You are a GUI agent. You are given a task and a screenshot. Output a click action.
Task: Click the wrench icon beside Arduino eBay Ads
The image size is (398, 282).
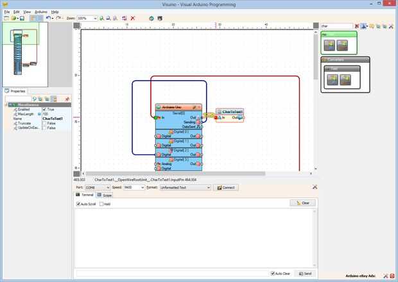pos(386,276)
